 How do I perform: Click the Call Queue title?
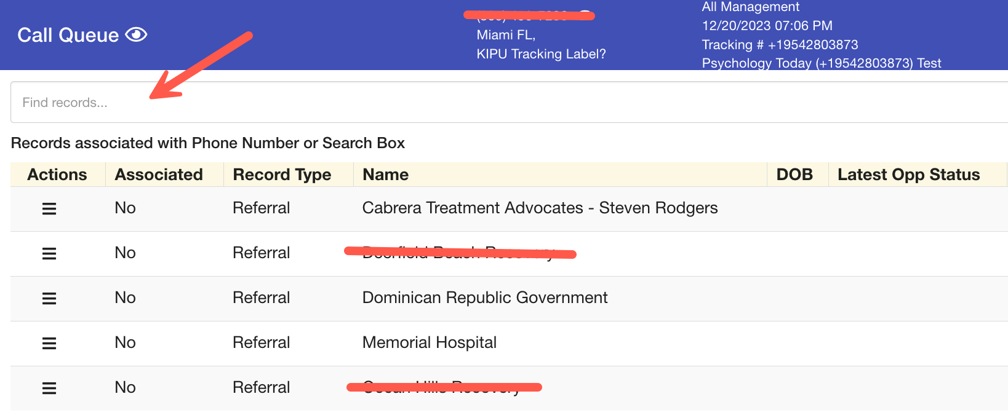coord(68,35)
